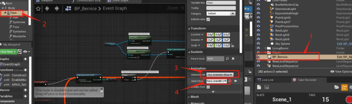Click the red record button in Take Recorder

(x=349, y=100)
